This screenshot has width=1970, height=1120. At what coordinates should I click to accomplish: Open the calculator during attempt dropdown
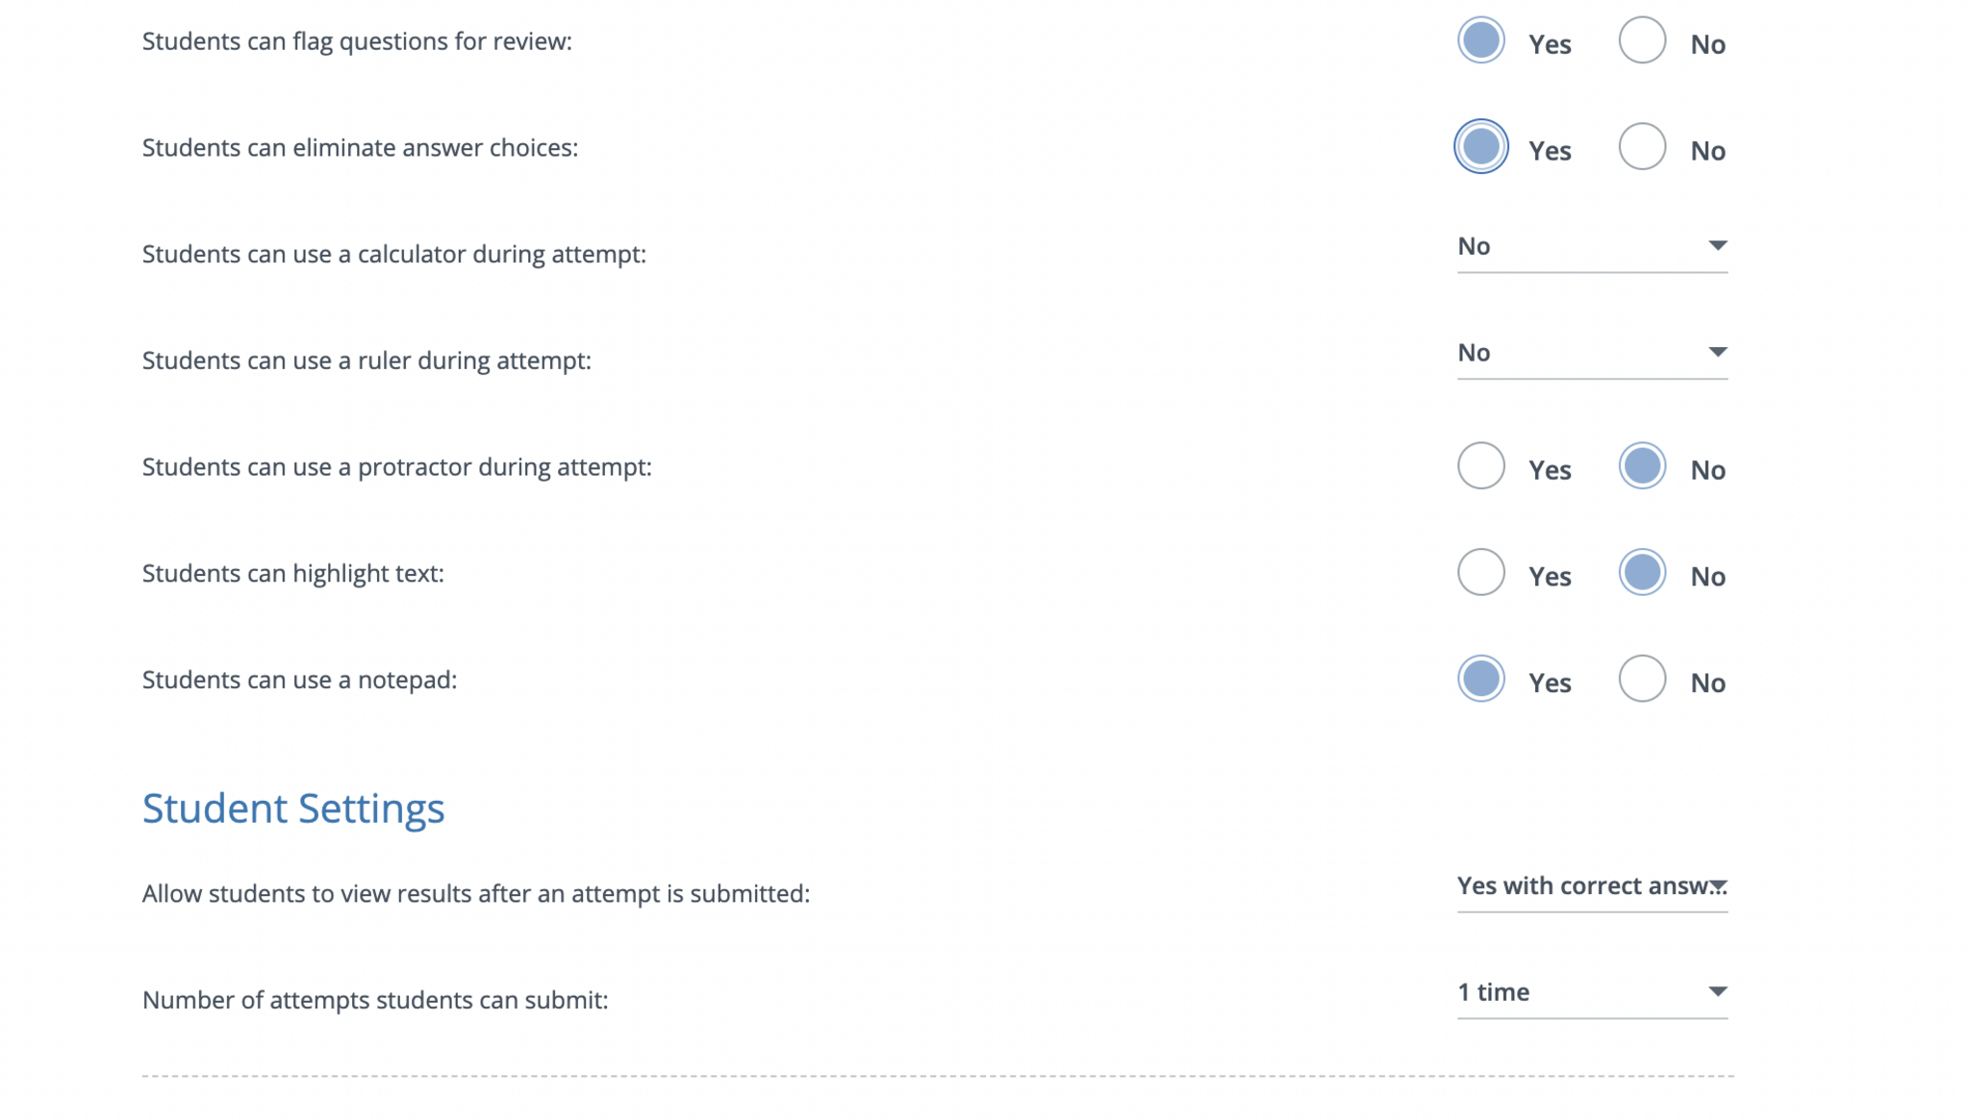(x=1591, y=247)
